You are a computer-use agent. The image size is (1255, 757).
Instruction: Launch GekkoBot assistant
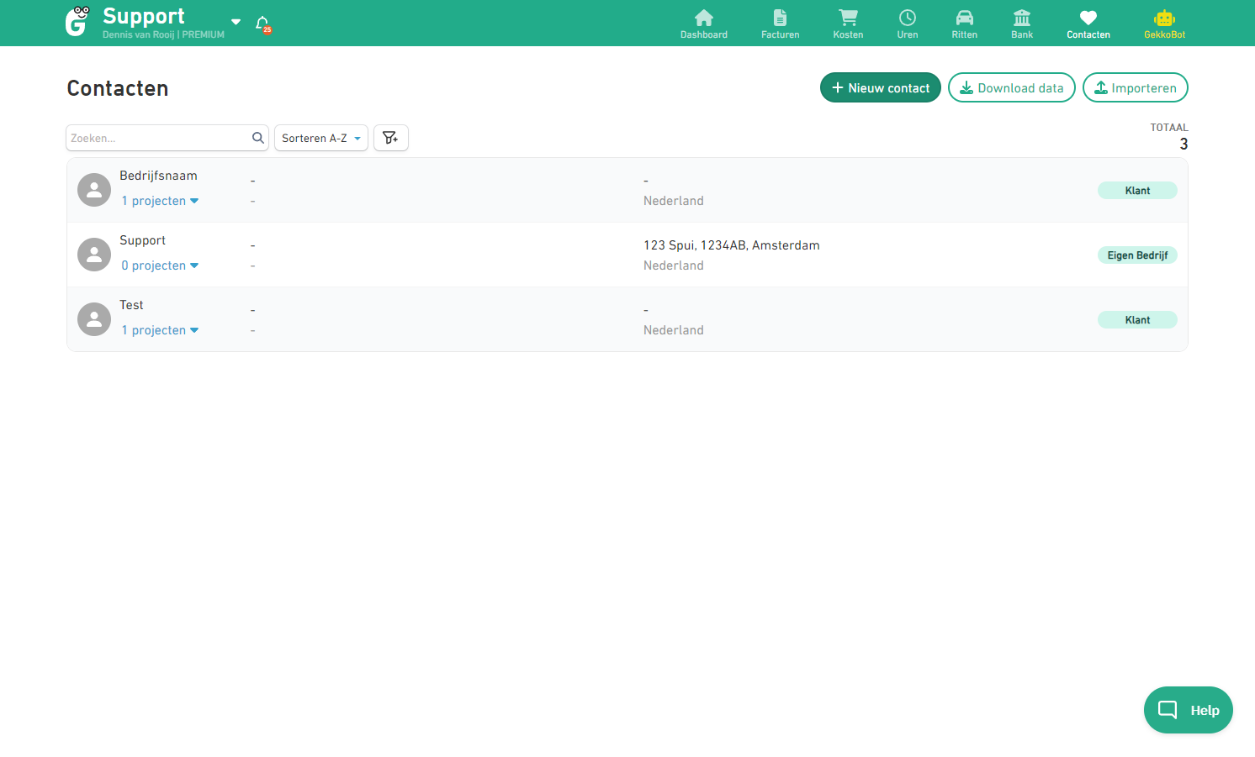[1165, 24]
